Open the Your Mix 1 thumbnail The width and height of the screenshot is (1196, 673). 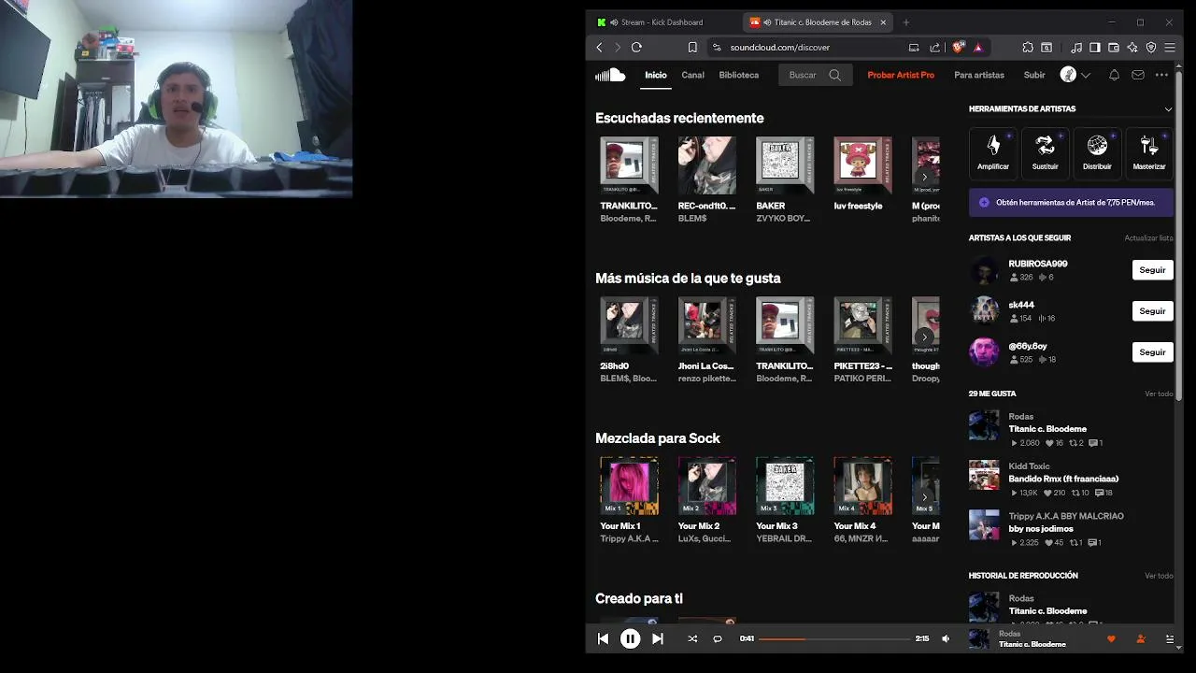(629, 486)
